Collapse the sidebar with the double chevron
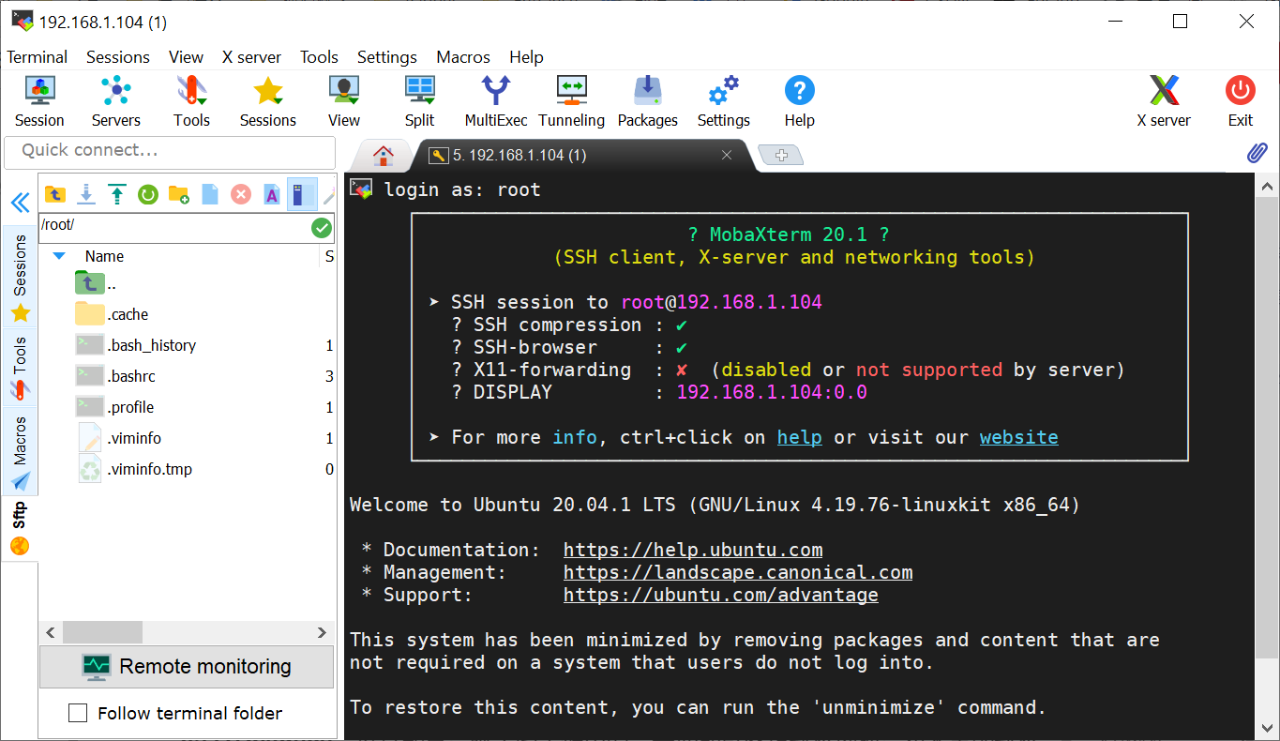This screenshot has height=741, width=1280. click(x=20, y=201)
